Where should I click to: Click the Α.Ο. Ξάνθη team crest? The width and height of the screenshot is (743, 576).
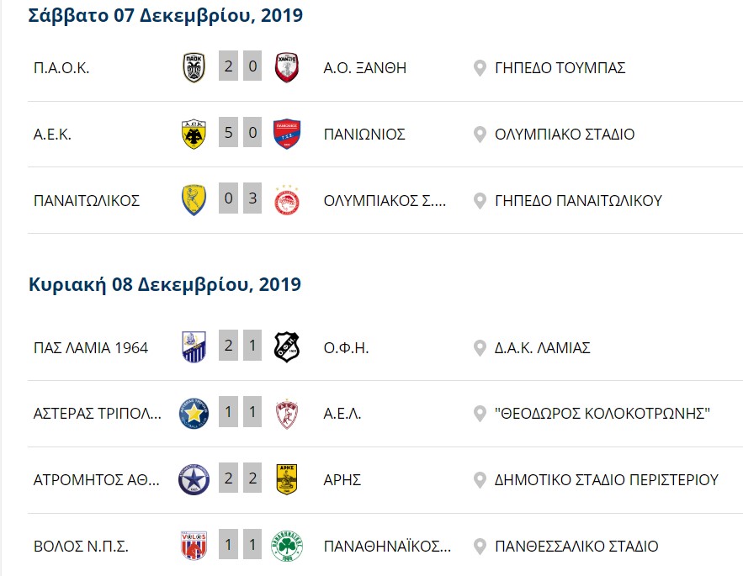pos(287,67)
